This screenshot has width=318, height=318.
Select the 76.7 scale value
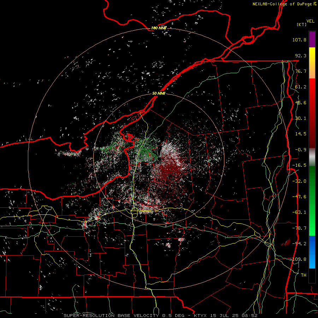tap(301, 71)
